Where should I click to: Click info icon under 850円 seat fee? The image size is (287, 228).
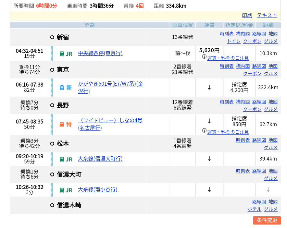click(204, 130)
